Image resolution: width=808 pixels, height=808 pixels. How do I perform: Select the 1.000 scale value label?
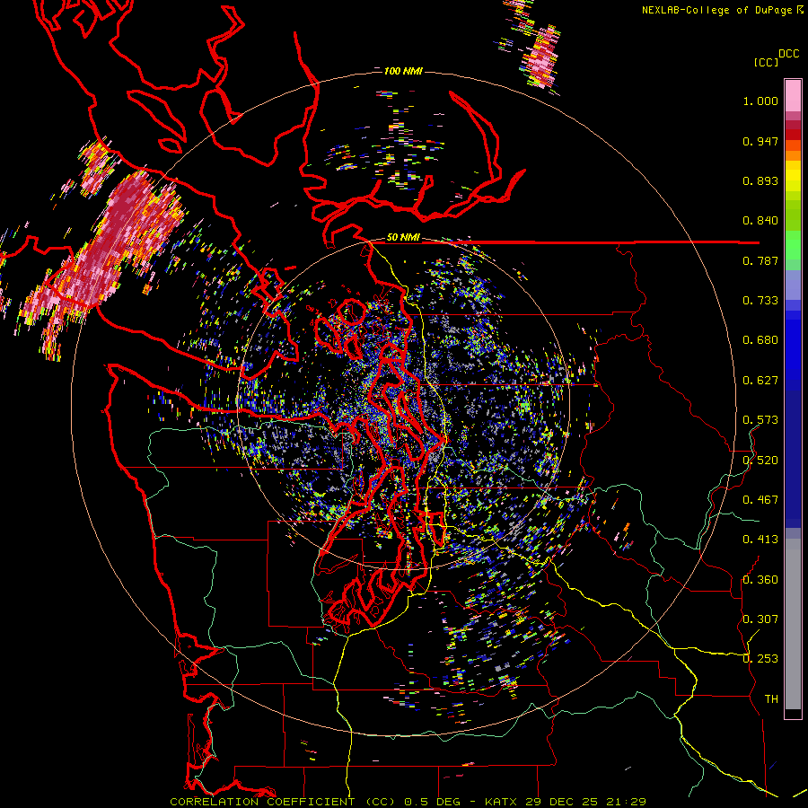[760, 101]
